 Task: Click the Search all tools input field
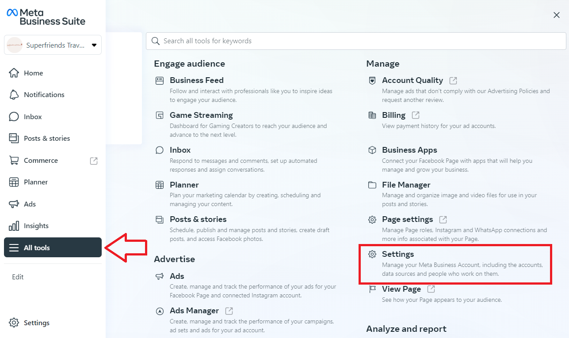(x=356, y=41)
